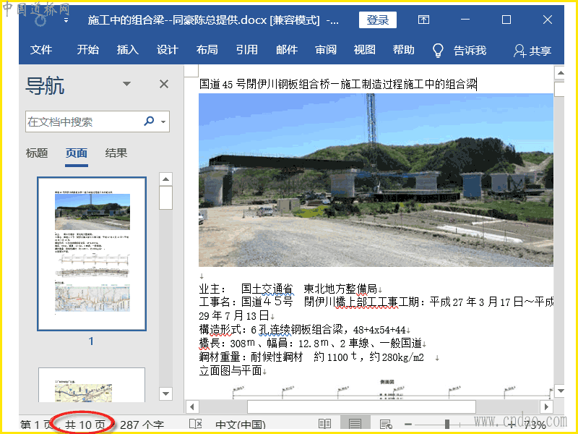Select the second page thumbnail
Screen dimensions: 578x434
pyautogui.click(x=92, y=385)
